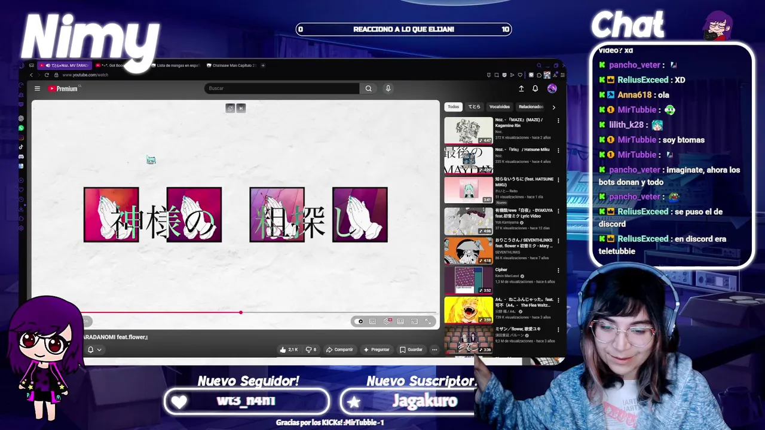Open WhatsApp in the browser sidebar
The image size is (765, 430).
pos(21,128)
